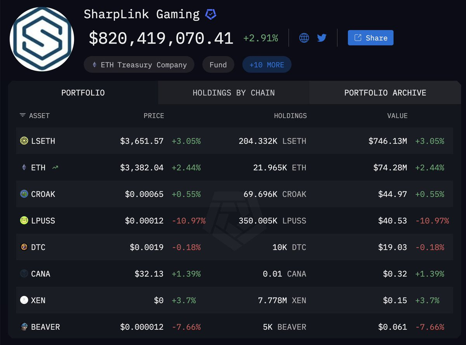Switch to HOLDINGS BY CHAIN tab
Image resolution: width=466 pixels, height=345 pixels.
234,93
